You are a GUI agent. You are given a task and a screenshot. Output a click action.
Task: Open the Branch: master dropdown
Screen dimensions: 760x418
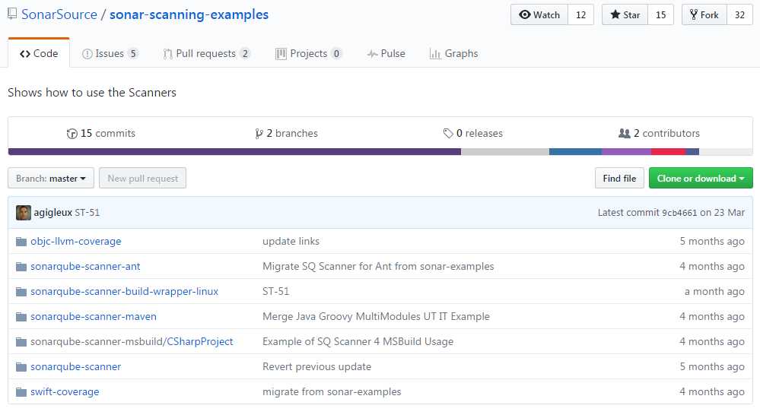pos(51,179)
